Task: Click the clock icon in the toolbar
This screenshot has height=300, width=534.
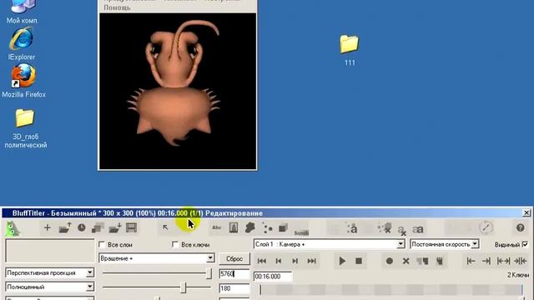Action: click(x=82, y=227)
